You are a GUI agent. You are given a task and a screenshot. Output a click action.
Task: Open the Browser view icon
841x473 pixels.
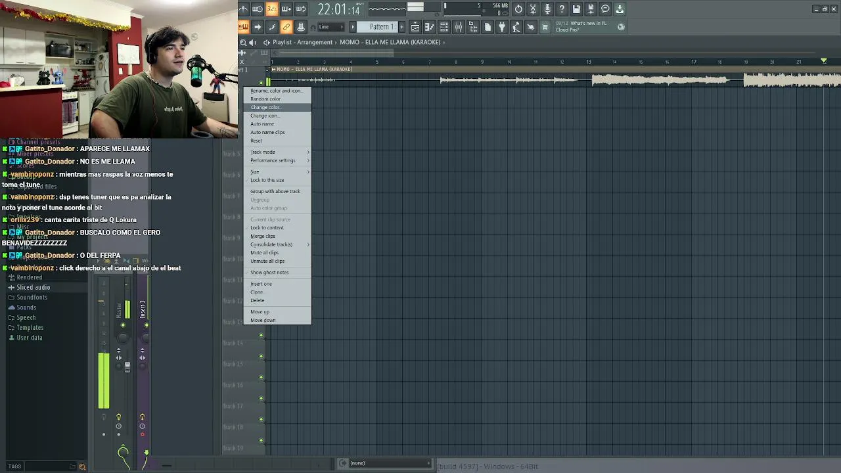pos(473,27)
